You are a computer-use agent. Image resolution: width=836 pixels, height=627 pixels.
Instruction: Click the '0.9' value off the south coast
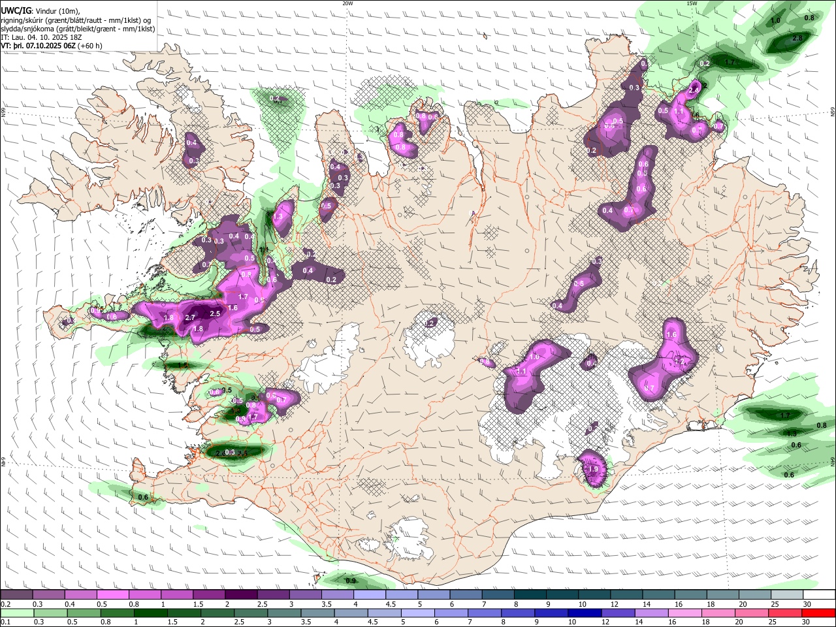click(x=351, y=581)
